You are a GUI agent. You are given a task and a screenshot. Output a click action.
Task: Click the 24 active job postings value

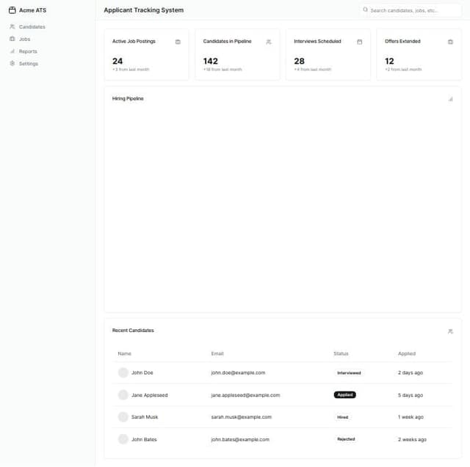(x=117, y=61)
